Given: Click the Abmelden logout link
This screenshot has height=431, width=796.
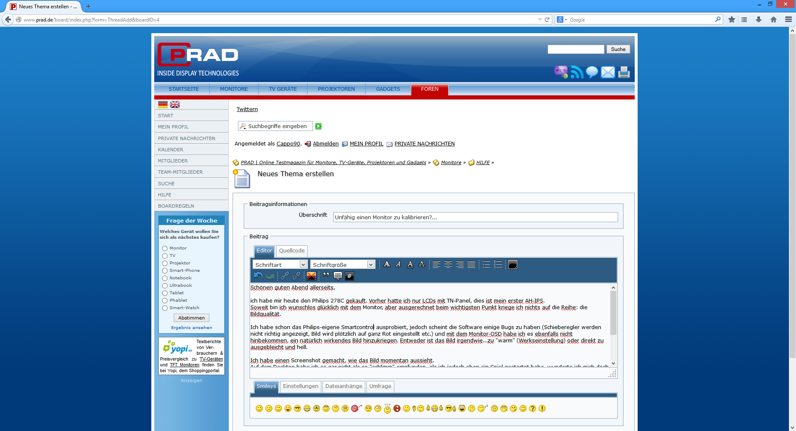Looking at the screenshot, I should tap(325, 144).
